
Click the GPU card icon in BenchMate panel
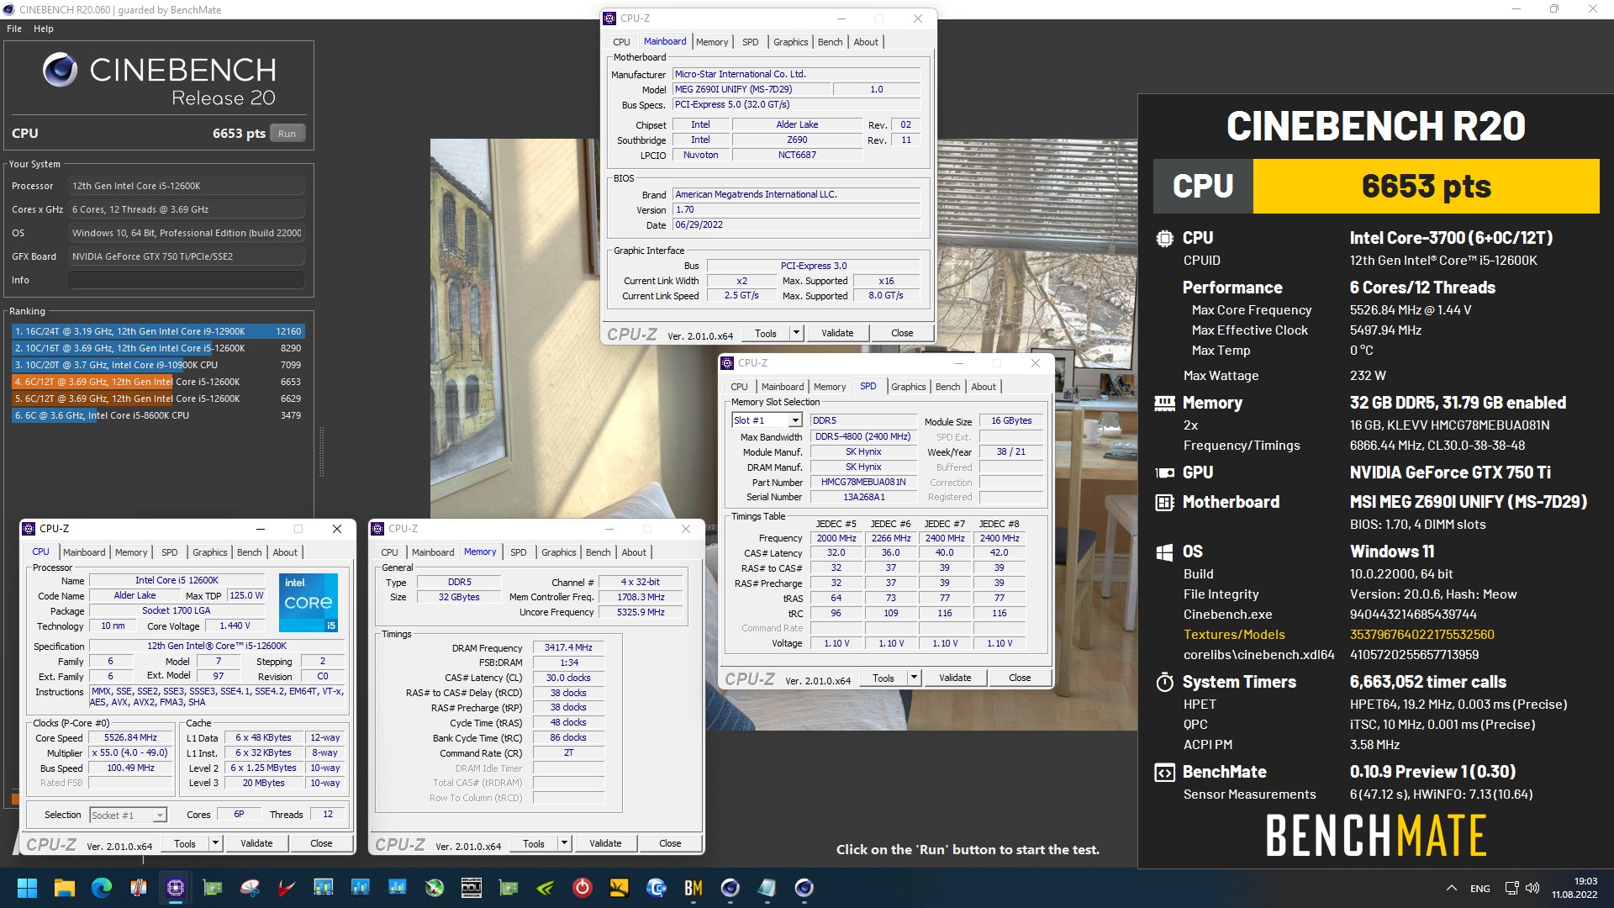pos(1164,473)
